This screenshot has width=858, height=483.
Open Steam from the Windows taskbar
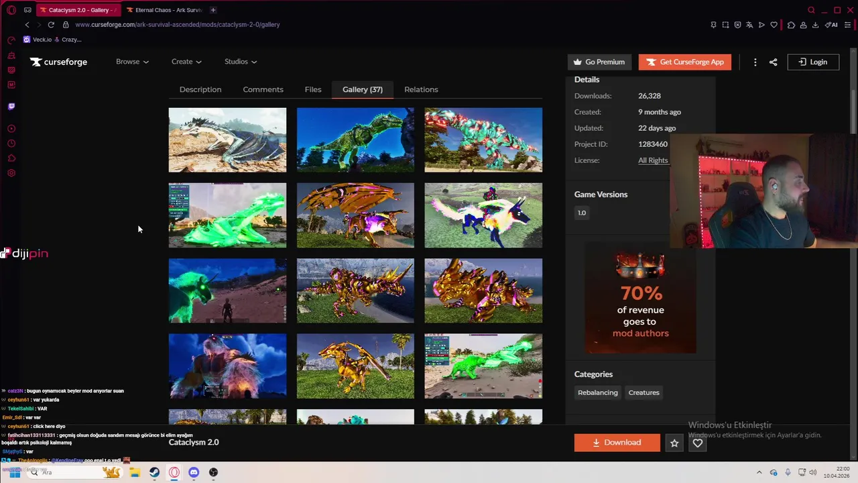[154, 472]
